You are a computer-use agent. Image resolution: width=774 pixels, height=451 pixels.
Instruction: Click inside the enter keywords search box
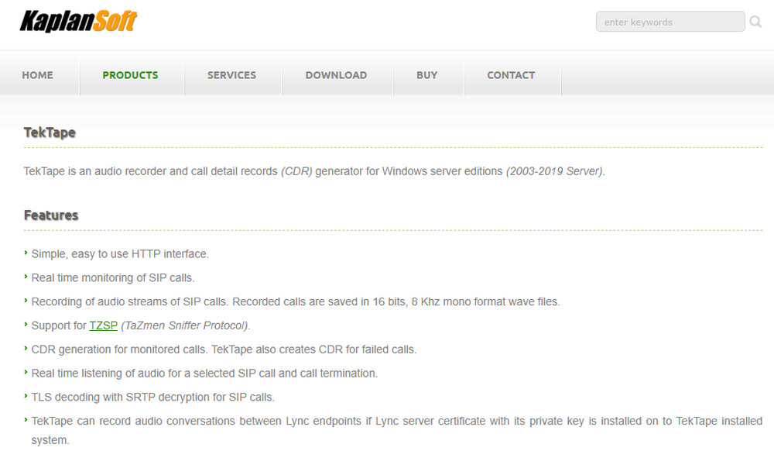[x=670, y=22]
